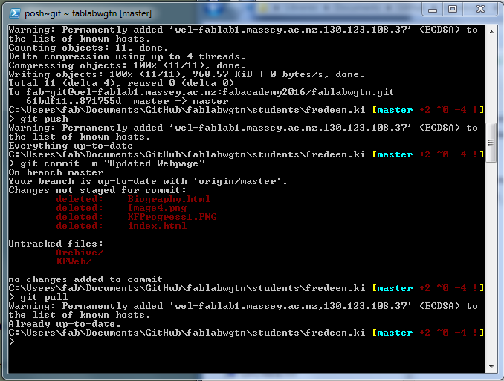The width and height of the screenshot is (504, 381).
Task: Click the '> git pull' command line
Action: [38, 297]
